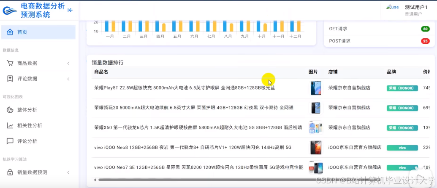Click the POST请求 row label

(339, 41)
